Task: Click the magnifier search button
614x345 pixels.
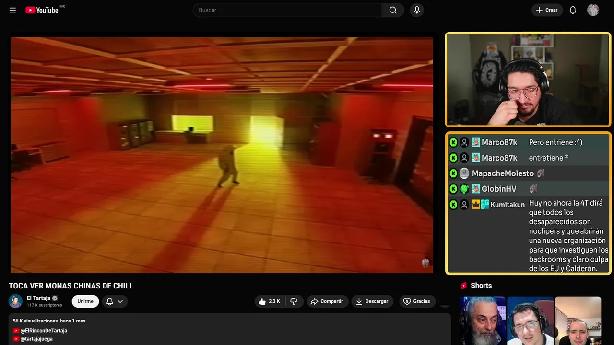Action: tap(393, 10)
